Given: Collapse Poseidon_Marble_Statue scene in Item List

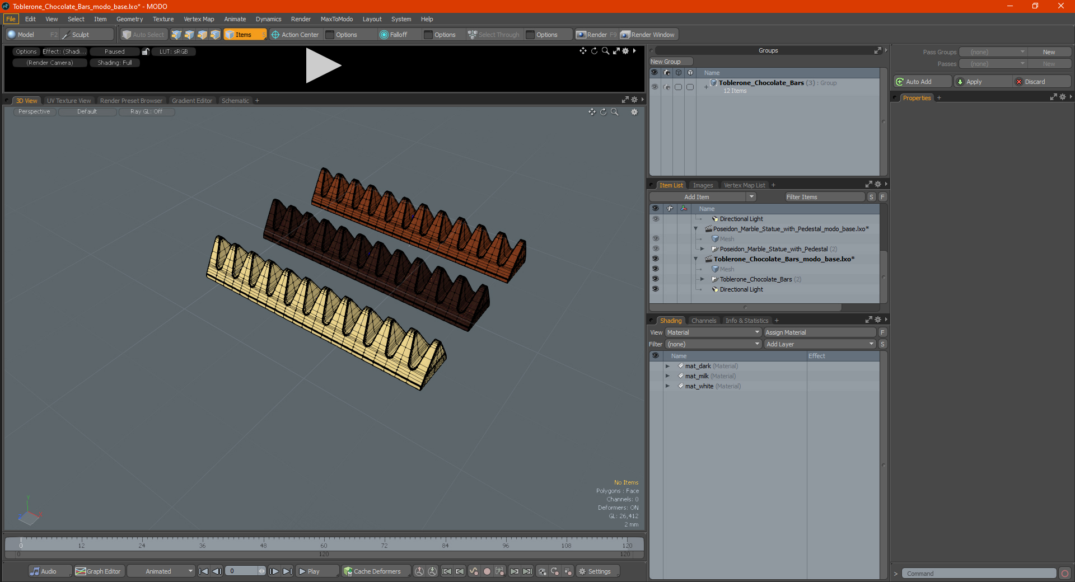Looking at the screenshot, I should coord(695,229).
